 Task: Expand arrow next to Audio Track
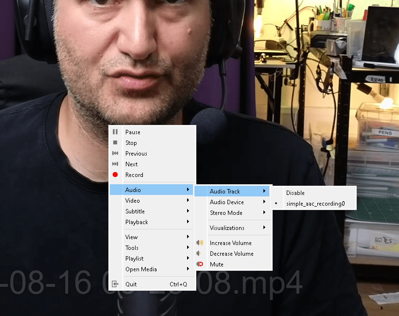264,191
